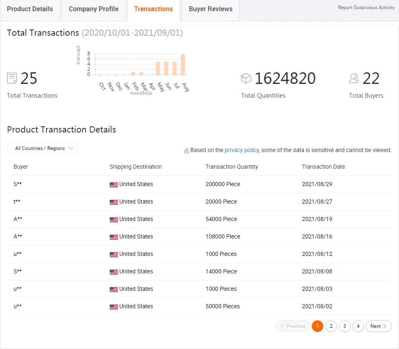The image size is (399, 349).
Task: Click the US flag in the first row
Action: click(113, 184)
